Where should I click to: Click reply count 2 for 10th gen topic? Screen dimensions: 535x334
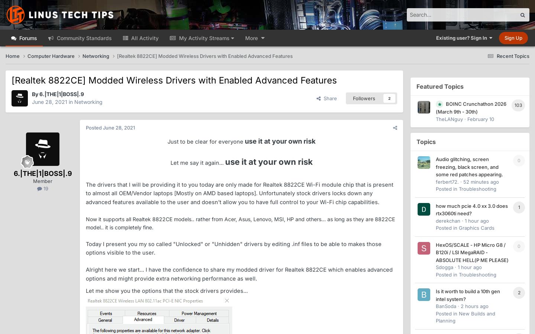coord(519,293)
